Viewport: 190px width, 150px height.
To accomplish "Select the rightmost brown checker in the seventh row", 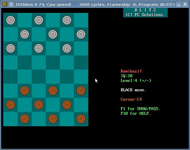I will point(67,105).
